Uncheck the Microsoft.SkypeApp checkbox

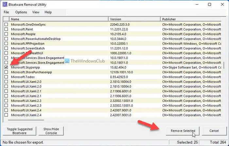point(6,67)
